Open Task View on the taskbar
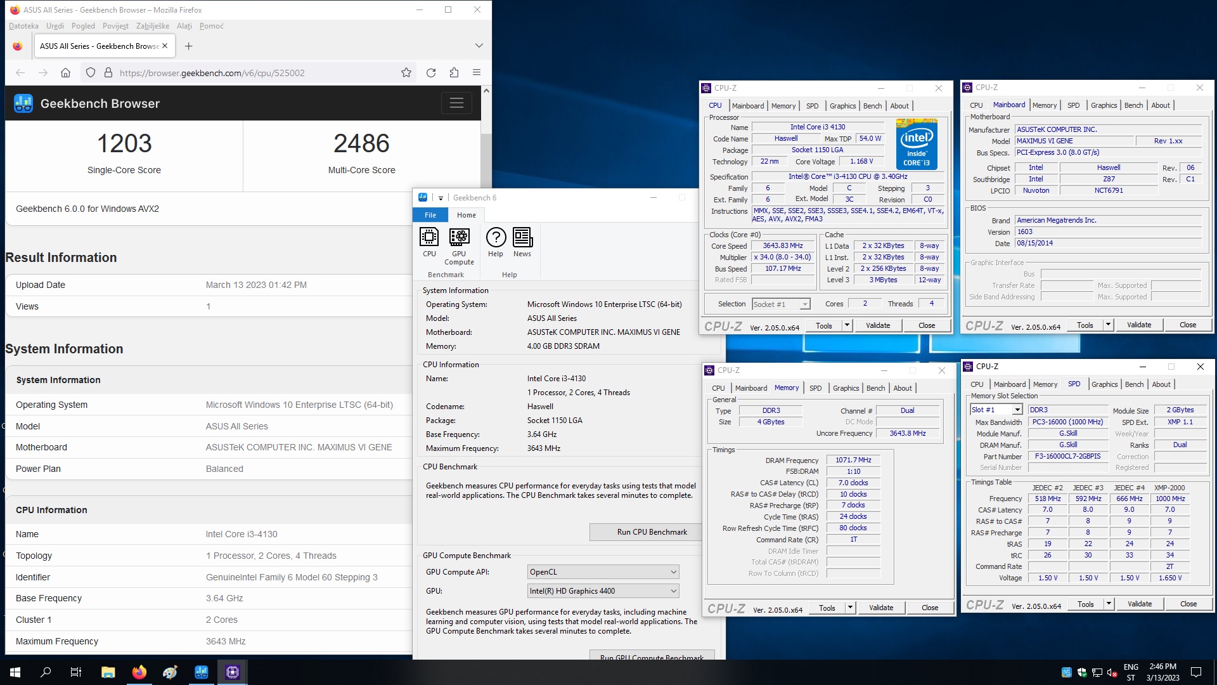Screen dimensions: 1217x685 click(x=76, y=672)
